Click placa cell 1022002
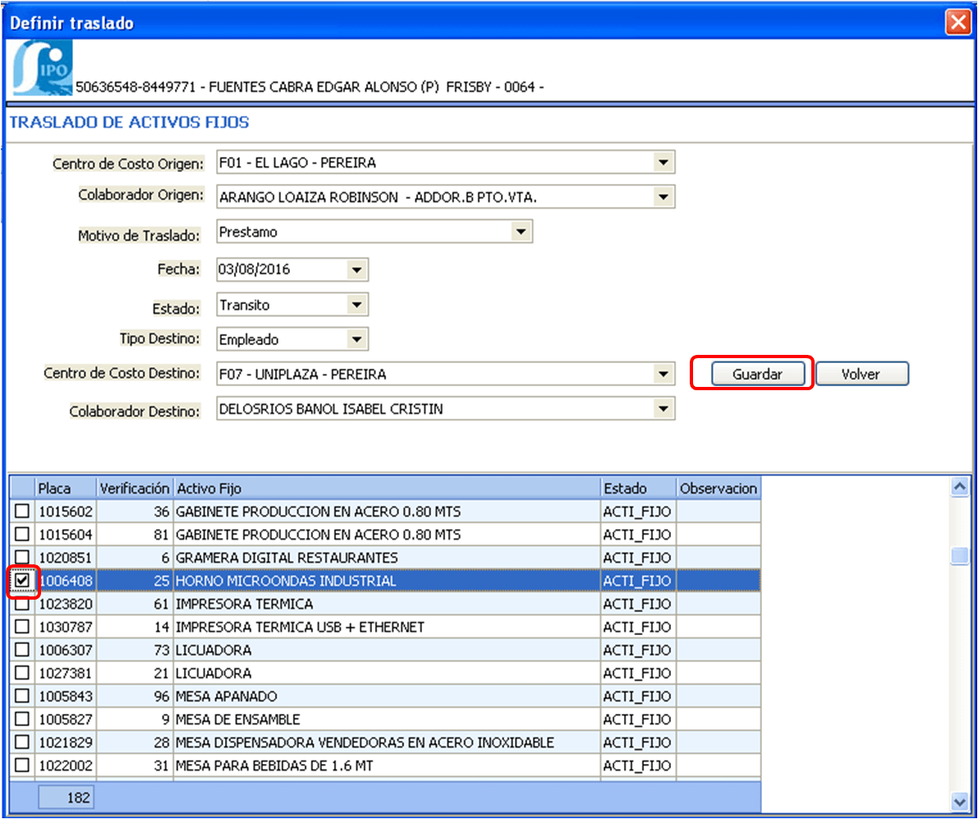Viewport: 978px width, 819px height. pos(66,766)
